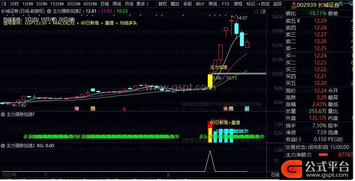Click the yellow 主力加速 signal candle
355x181 pixels.
[210, 81]
